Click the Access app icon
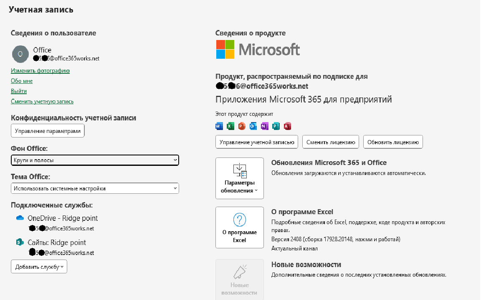Image resolution: width=481 pixels, height=300 pixels. point(287,126)
